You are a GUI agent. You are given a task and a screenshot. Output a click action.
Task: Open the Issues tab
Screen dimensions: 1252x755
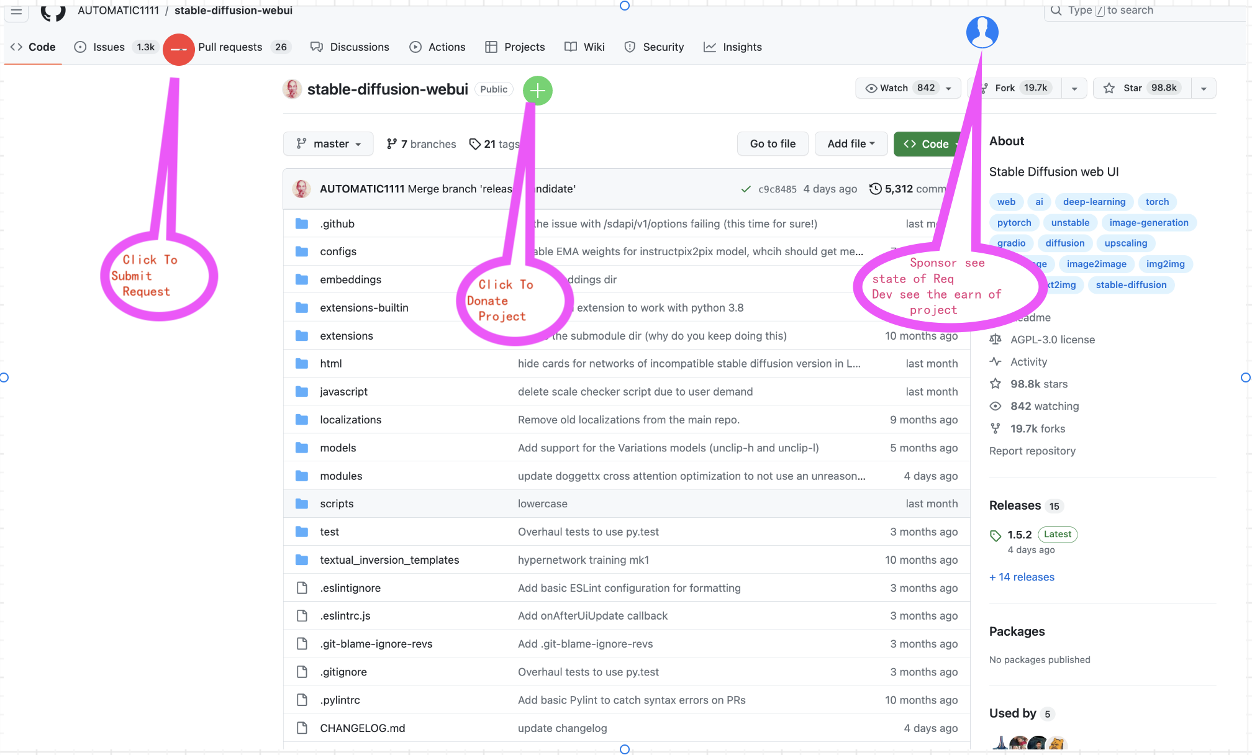pos(115,47)
